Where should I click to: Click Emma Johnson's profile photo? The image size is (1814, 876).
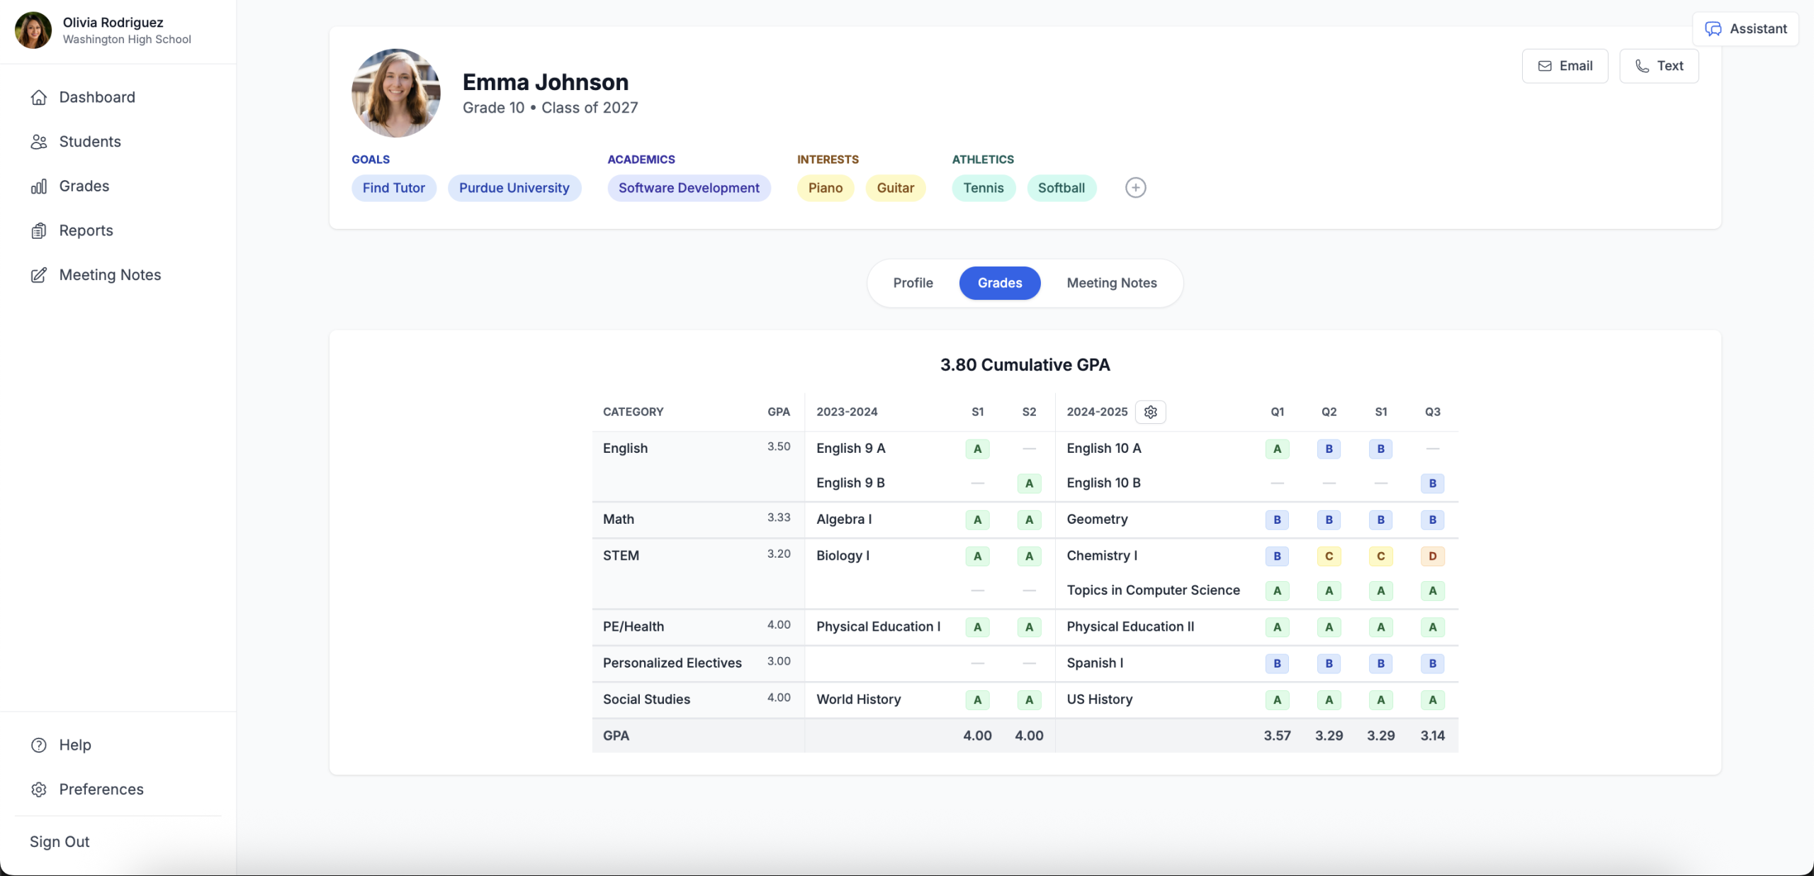pyautogui.click(x=395, y=93)
